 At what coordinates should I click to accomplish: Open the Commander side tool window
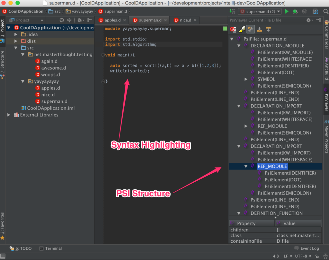[326, 35]
